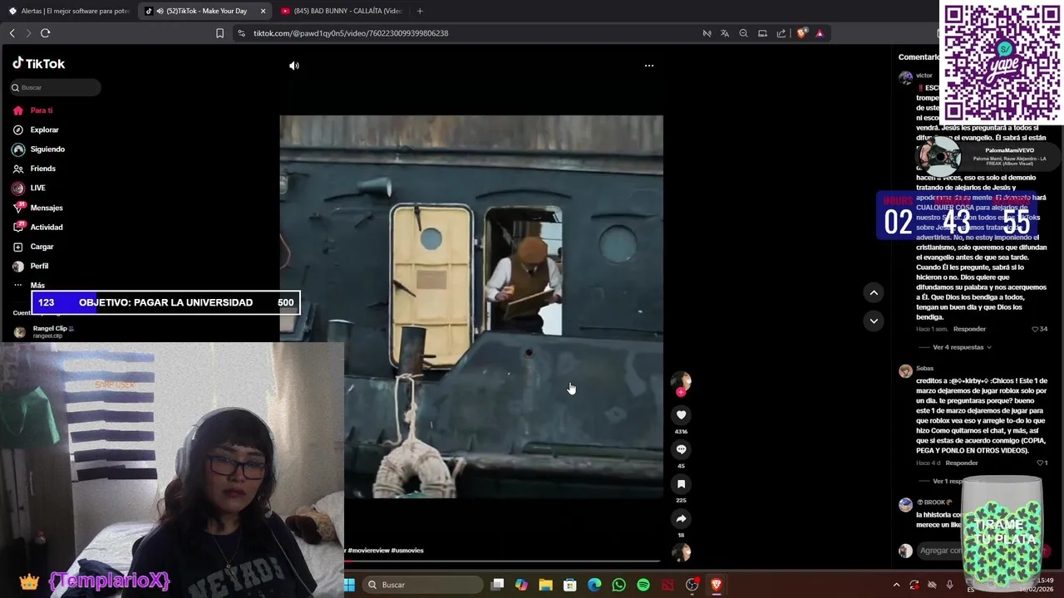Open the sound disc at bottom of actions
This screenshot has height=598, width=1064.
tap(681, 552)
